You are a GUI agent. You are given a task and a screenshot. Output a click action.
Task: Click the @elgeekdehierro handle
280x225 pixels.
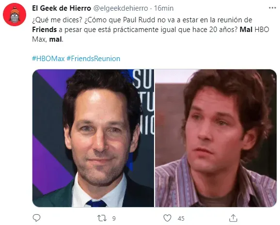(x=121, y=8)
